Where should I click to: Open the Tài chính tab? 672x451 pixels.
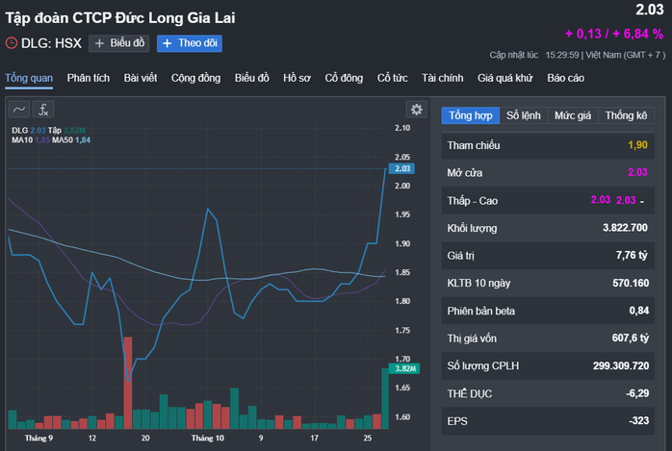(442, 78)
